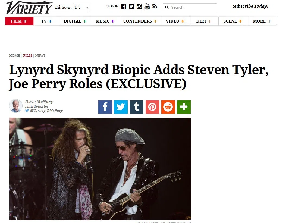Open more sharing options via green plus
The width and height of the screenshot is (286, 223).
point(184,107)
